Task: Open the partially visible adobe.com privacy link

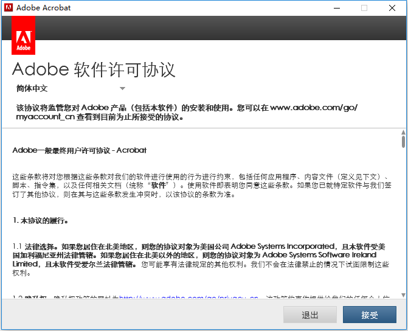Action: pos(188,297)
